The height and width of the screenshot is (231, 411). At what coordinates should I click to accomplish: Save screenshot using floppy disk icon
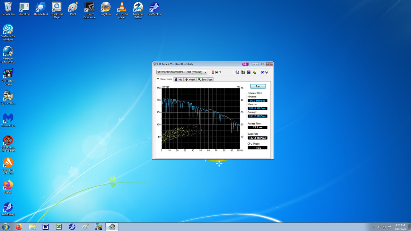[249, 72]
